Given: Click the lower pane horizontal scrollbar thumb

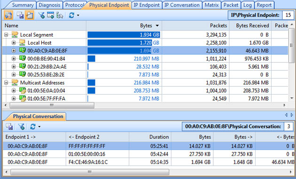Looking at the screenshot, I should [90, 172].
